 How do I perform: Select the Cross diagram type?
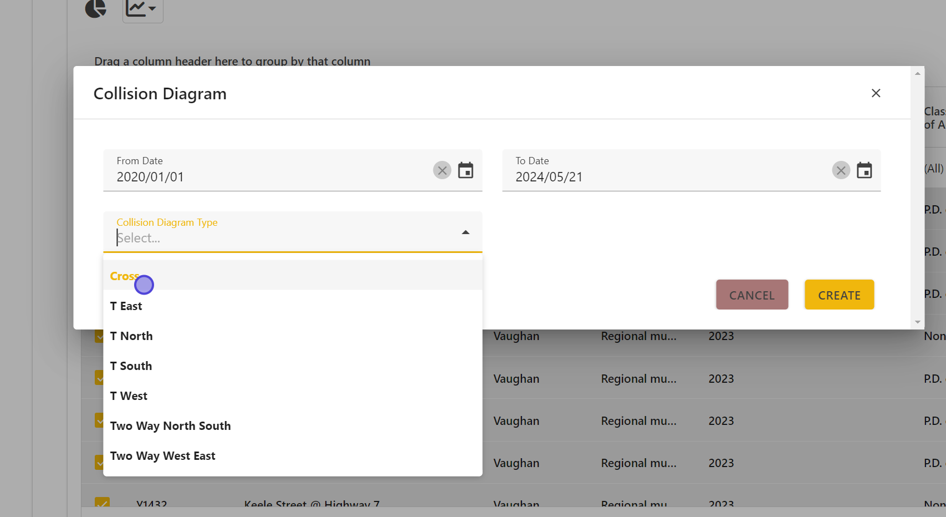point(124,276)
